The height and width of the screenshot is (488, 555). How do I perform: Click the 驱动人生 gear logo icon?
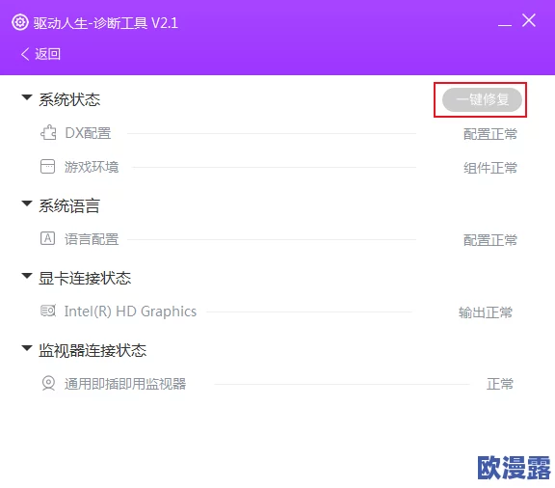[20, 22]
